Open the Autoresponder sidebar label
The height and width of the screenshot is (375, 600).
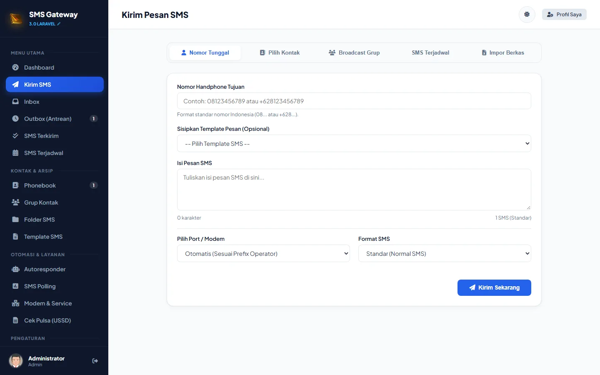[x=45, y=269]
